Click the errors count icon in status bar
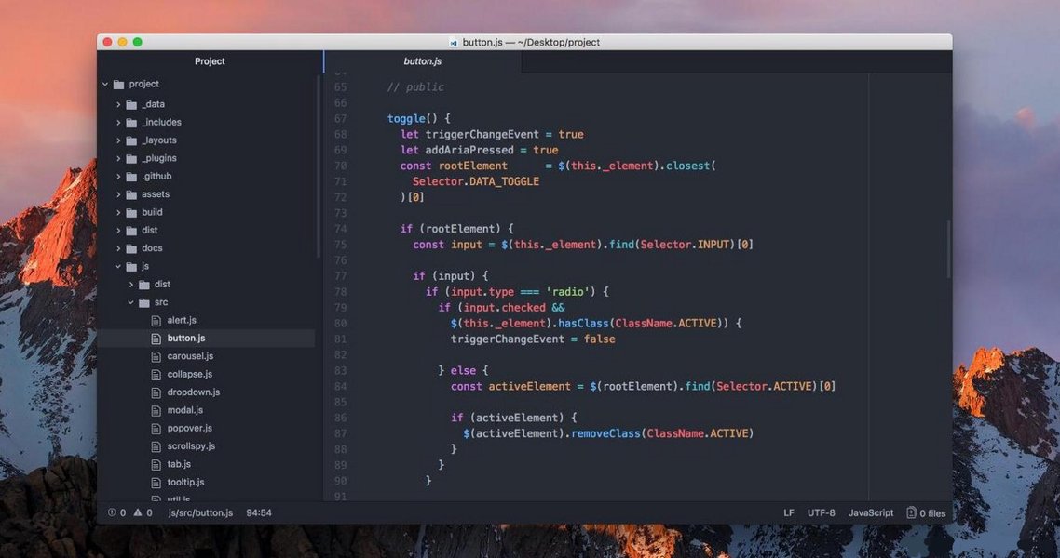1060x558 pixels. pos(111,512)
